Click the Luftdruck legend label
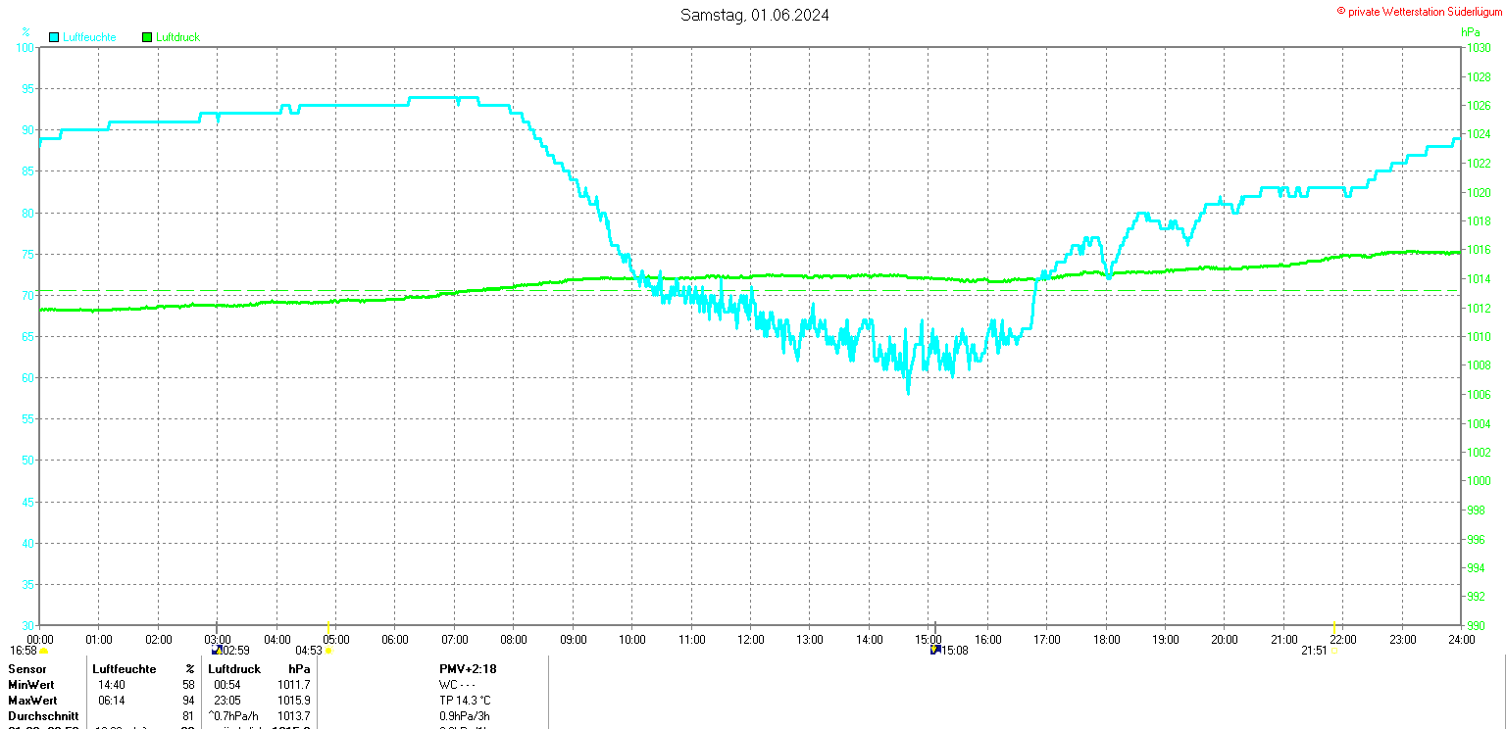The image size is (1506, 729). click(x=178, y=37)
